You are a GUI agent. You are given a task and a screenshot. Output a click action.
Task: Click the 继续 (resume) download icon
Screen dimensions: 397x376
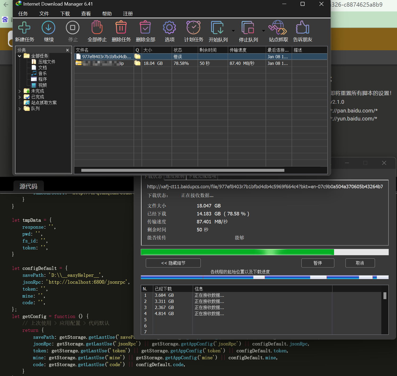click(x=49, y=28)
